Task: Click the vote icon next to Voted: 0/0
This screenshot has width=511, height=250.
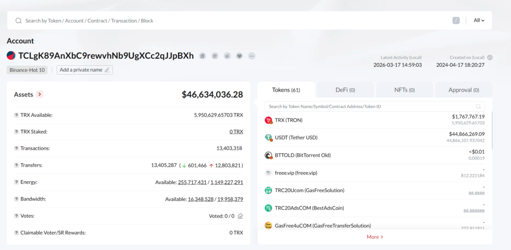Action: (x=240, y=216)
